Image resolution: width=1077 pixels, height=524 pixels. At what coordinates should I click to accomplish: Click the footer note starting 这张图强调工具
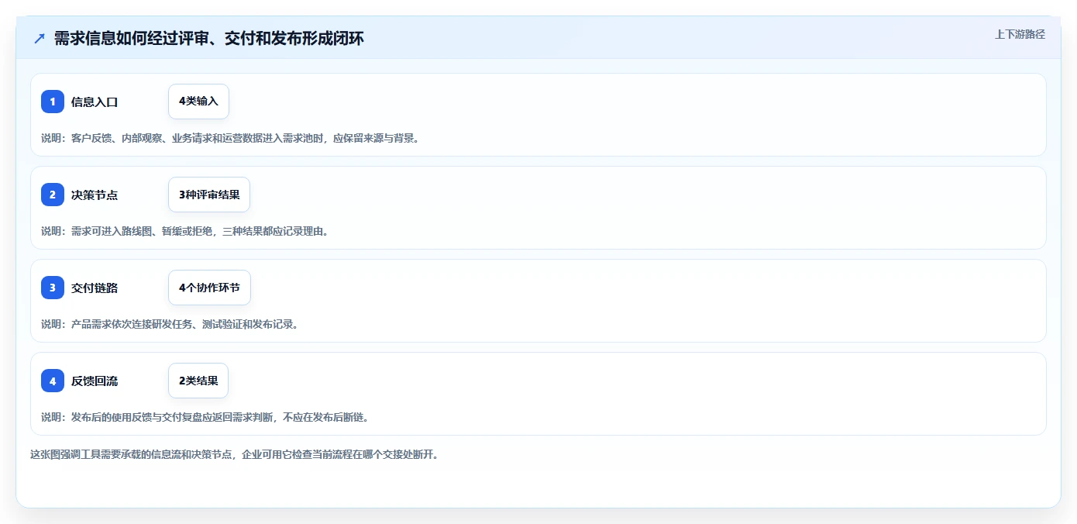(235, 454)
